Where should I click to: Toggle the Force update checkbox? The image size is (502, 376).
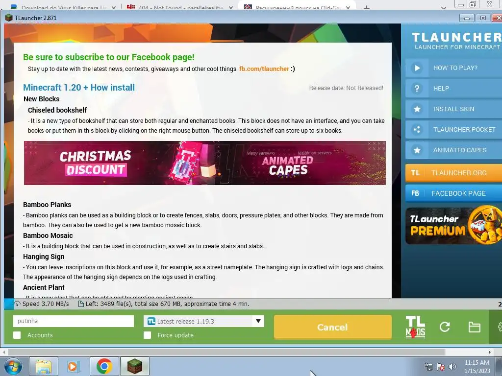(147, 335)
